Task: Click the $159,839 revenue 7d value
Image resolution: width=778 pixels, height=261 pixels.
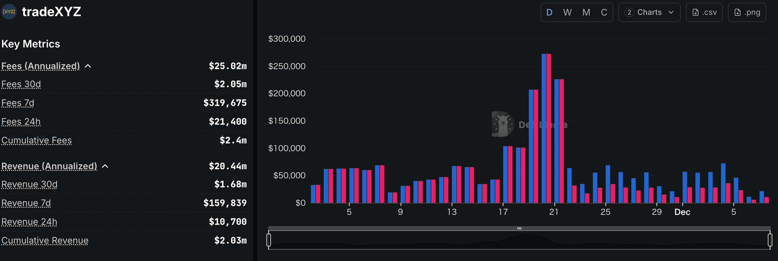Action: (225, 203)
